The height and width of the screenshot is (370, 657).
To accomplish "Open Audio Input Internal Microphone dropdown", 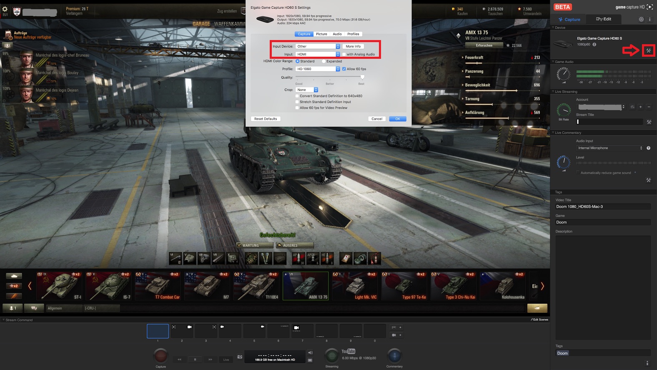I will [610, 148].
